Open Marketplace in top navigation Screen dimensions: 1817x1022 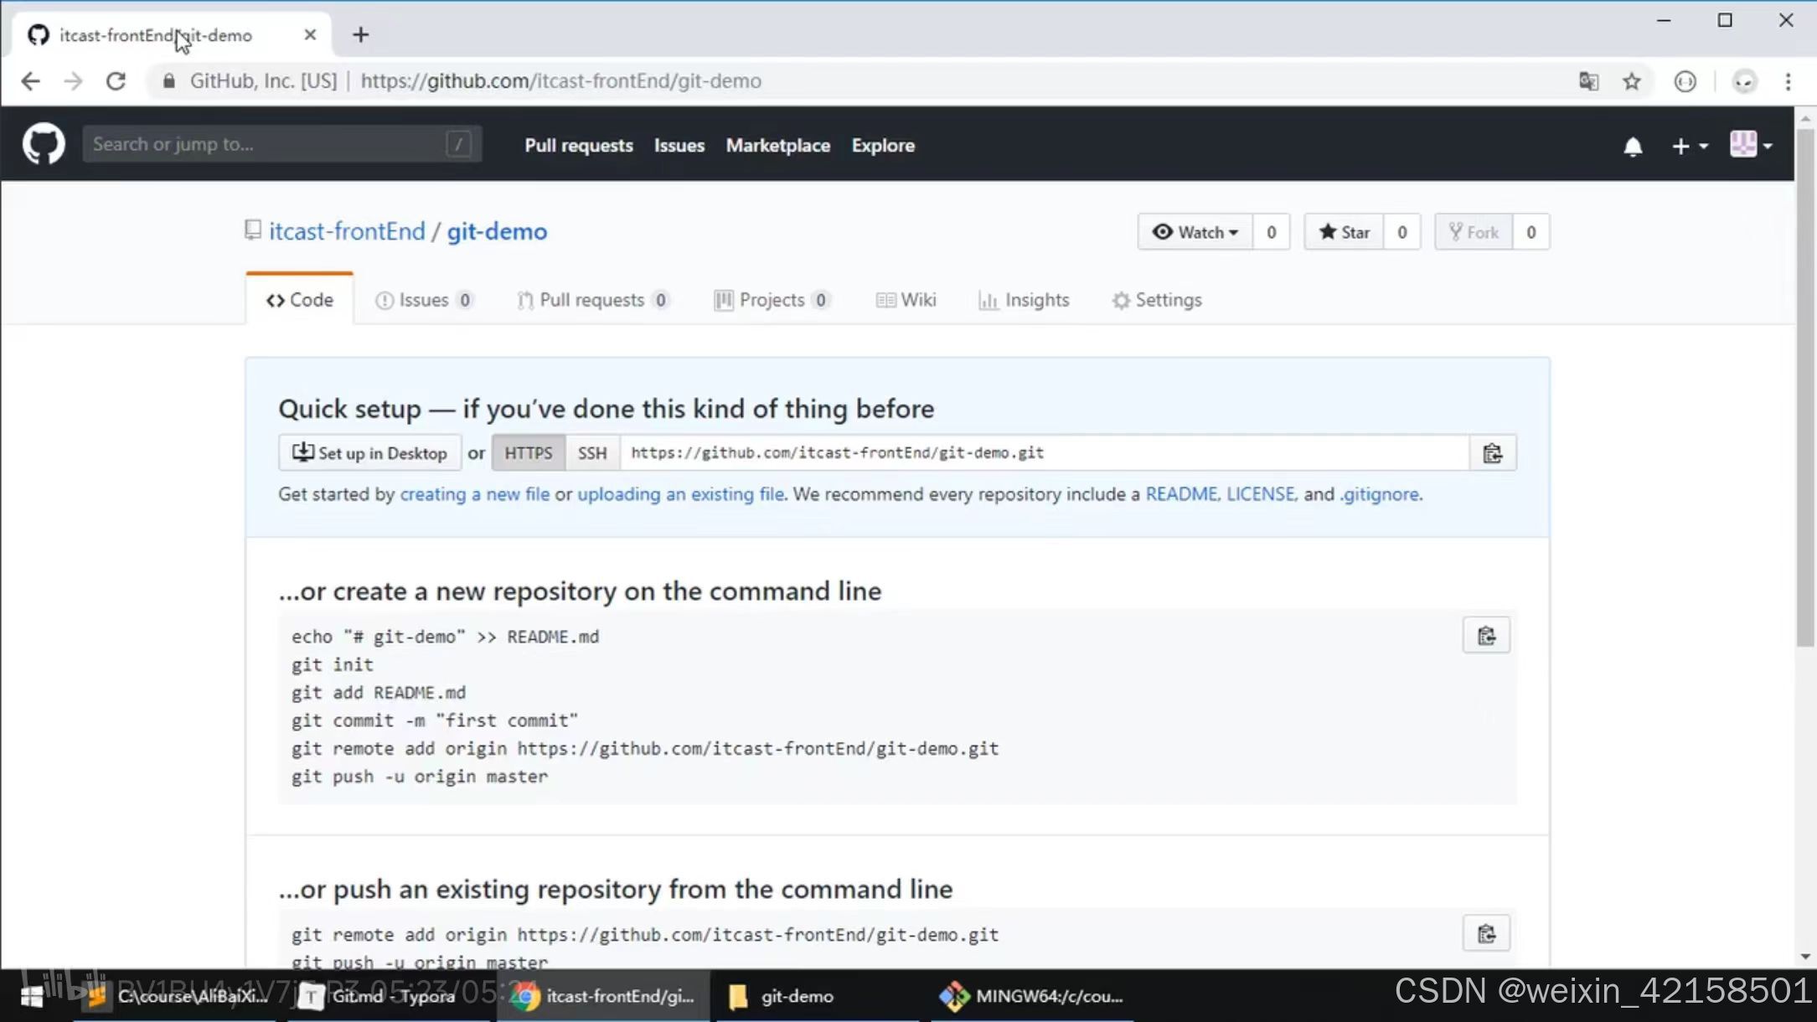pyautogui.click(x=778, y=146)
